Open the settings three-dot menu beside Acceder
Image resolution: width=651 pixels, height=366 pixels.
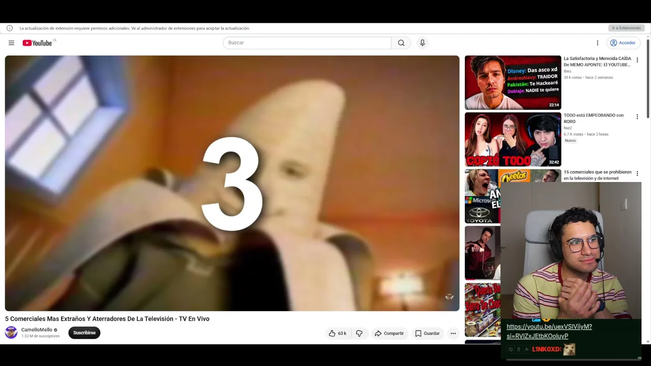coord(598,43)
